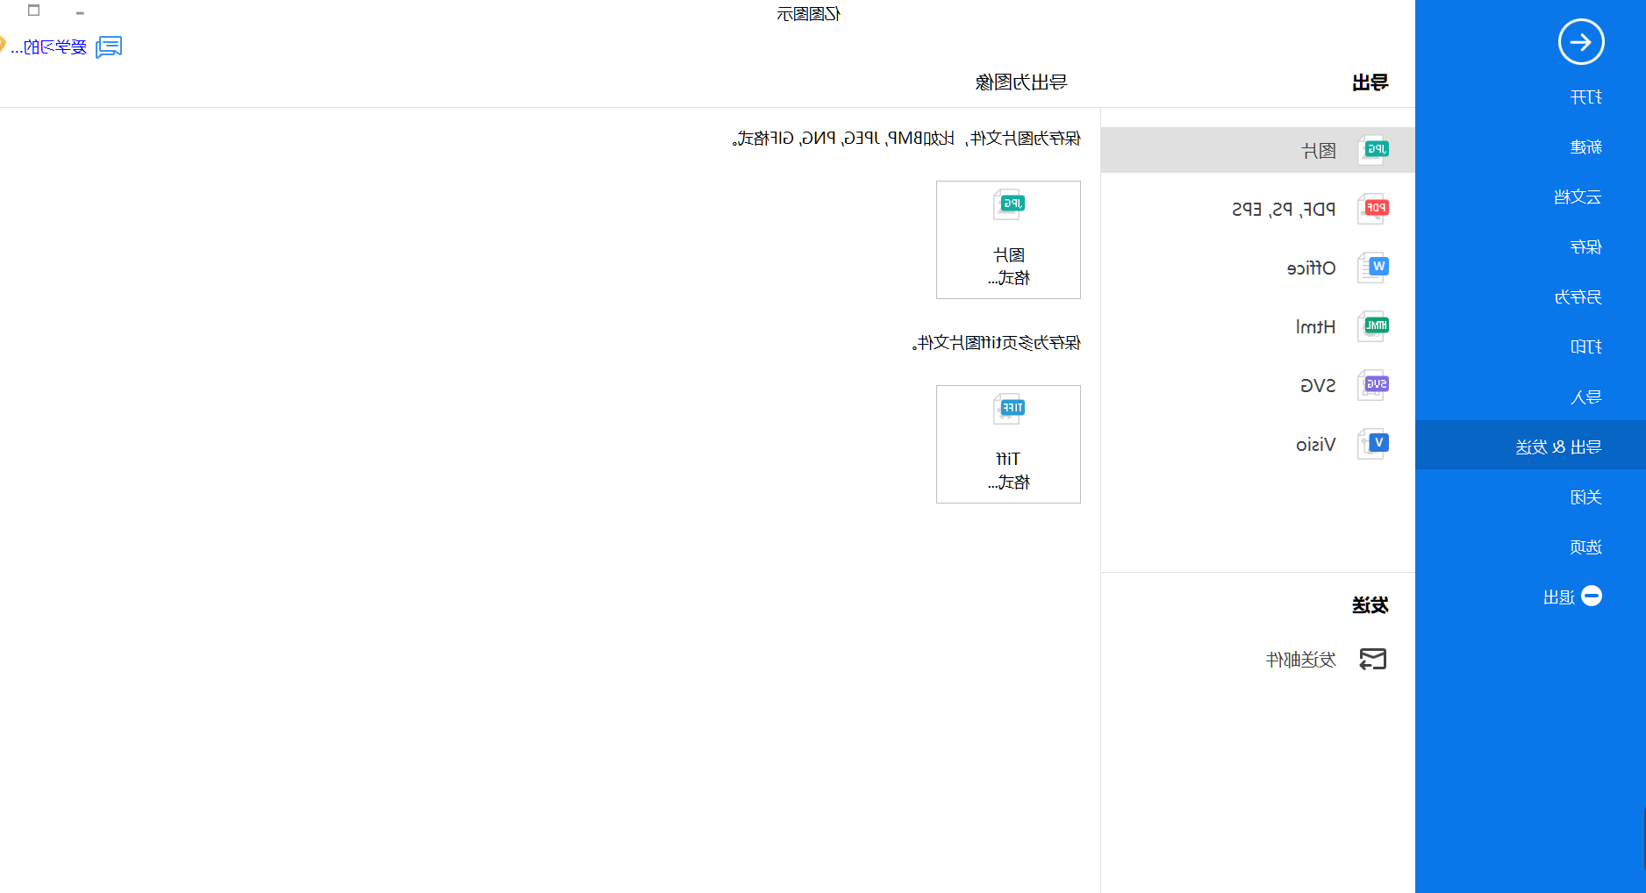
Task: Choose 保存 in the sidebar
Action: click(1585, 247)
